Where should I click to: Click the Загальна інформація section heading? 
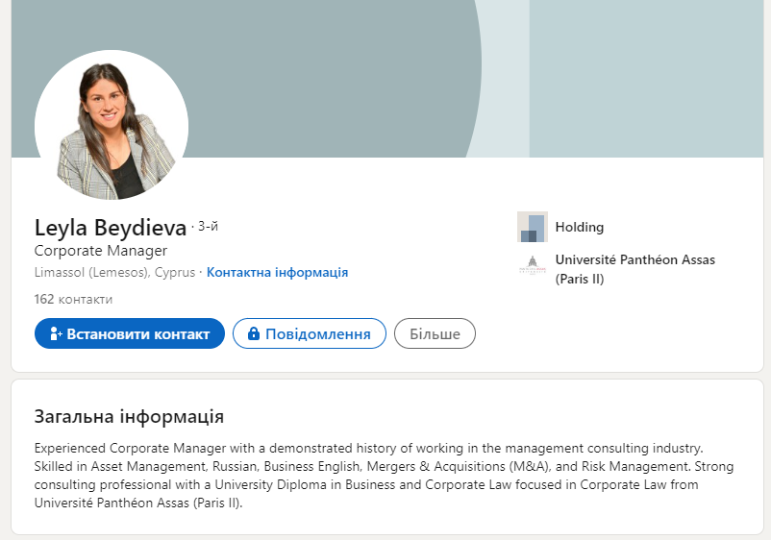tap(129, 417)
